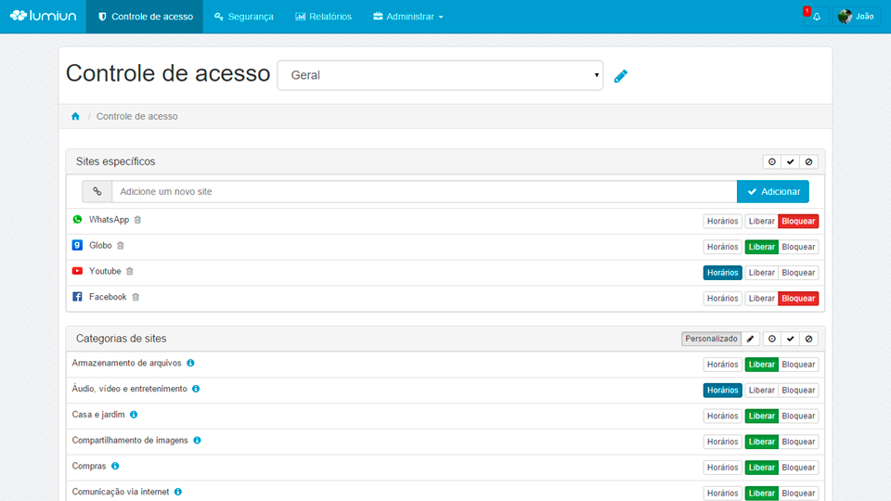Delete WhatsApp using its trash icon
Image resolution: width=891 pixels, height=501 pixels.
138,220
